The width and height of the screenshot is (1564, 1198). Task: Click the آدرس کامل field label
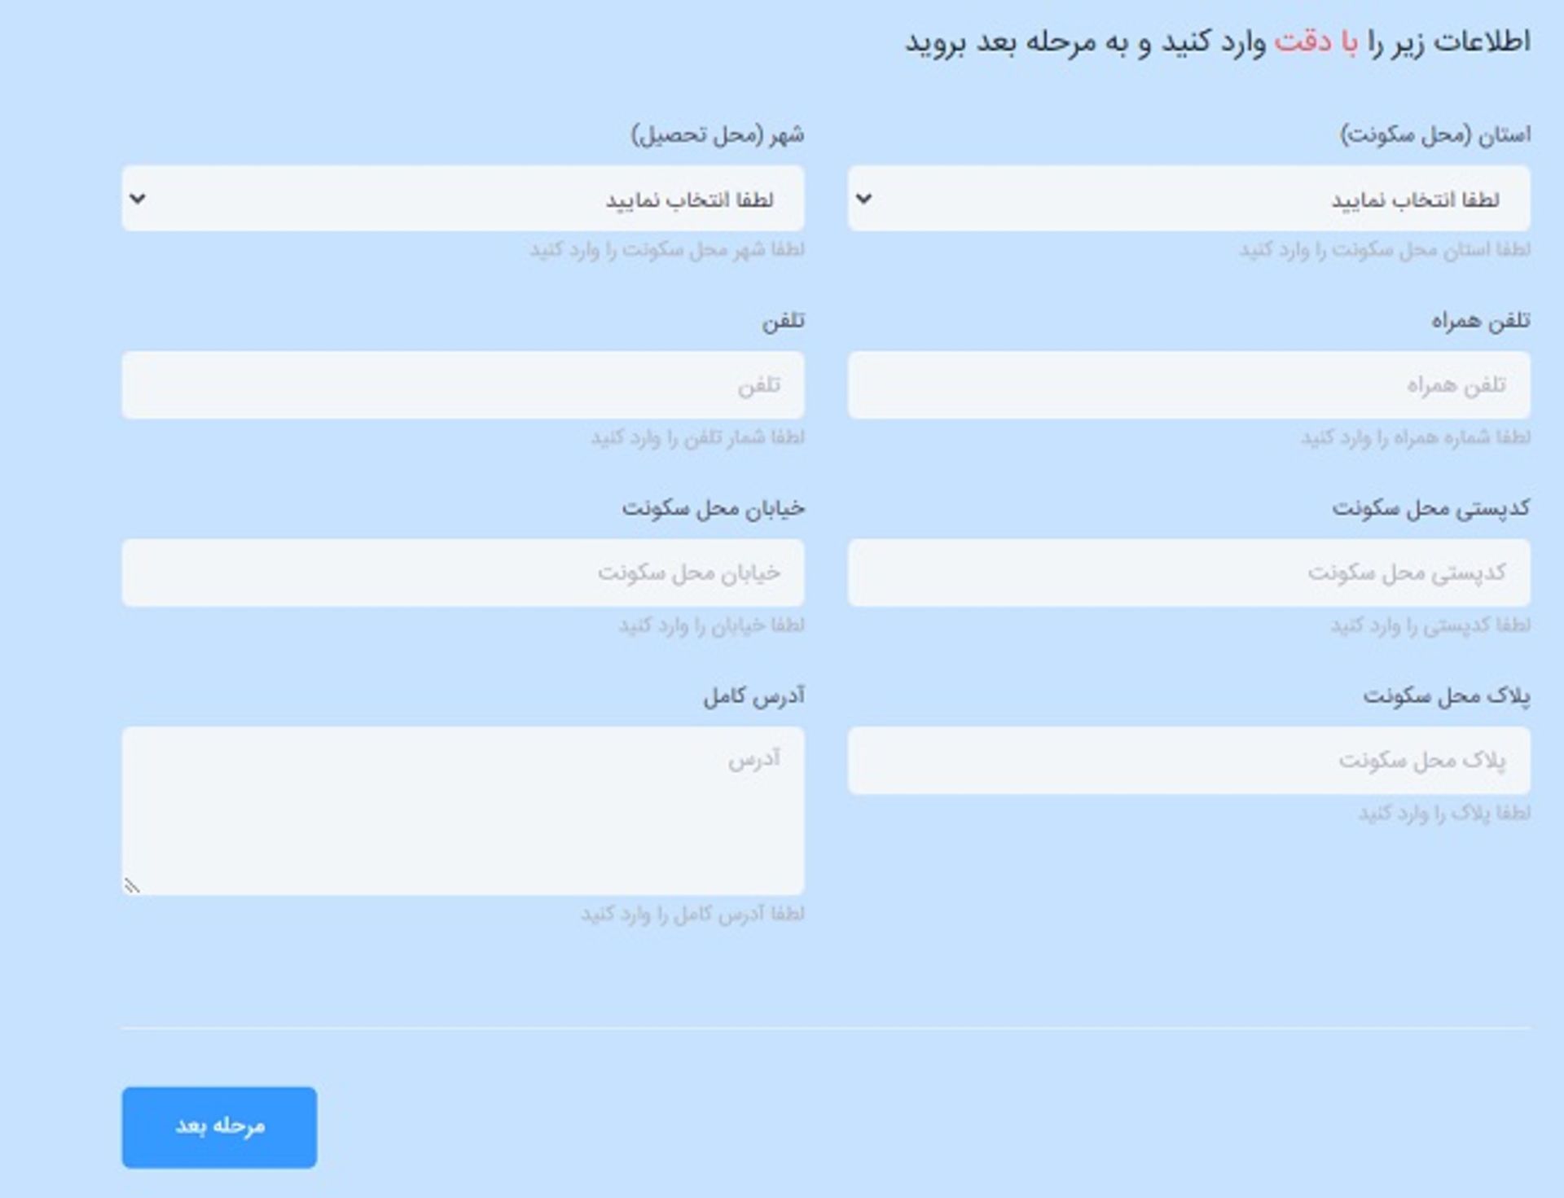[753, 696]
